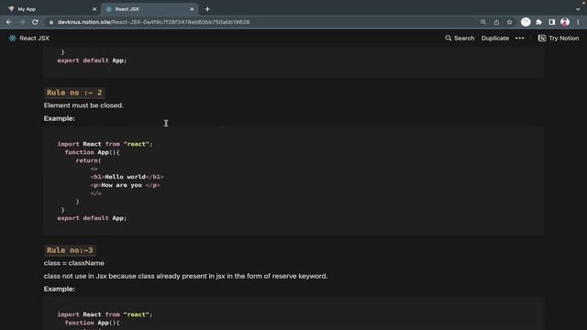The image size is (587, 330).
Task: Click the reserve keyword explanation sentence
Action: (185, 276)
